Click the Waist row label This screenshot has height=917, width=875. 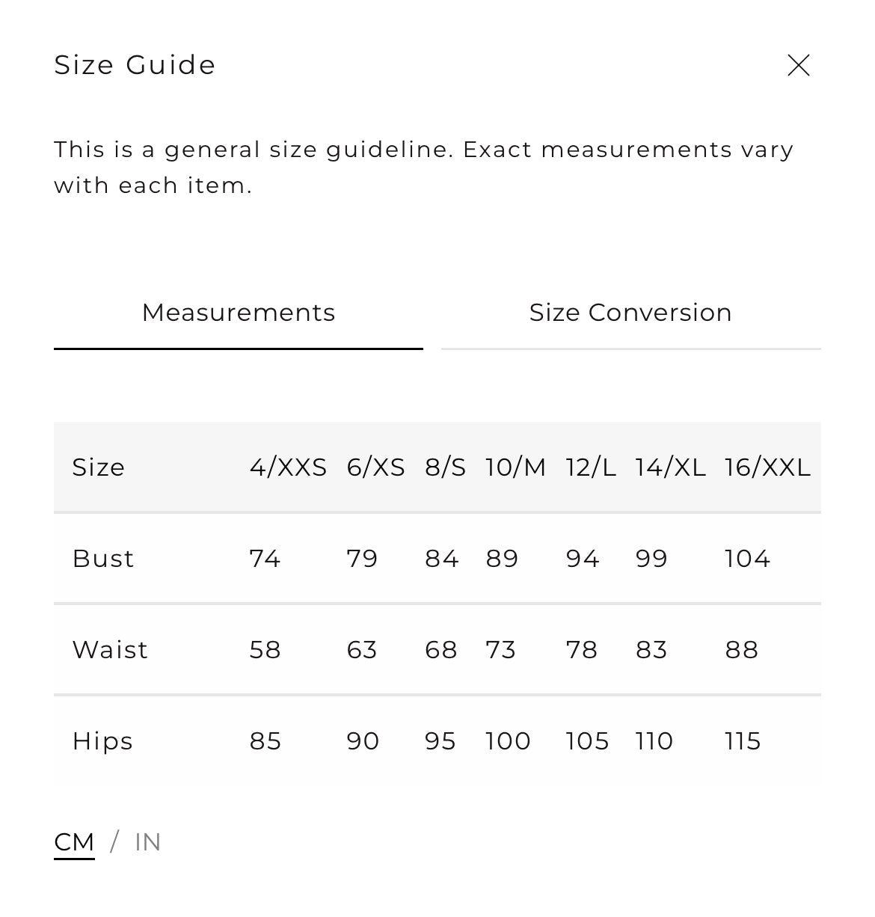(110, 650)
